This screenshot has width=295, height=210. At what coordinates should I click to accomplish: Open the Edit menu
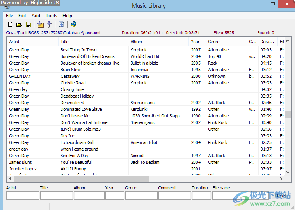(x=22, y=16)
